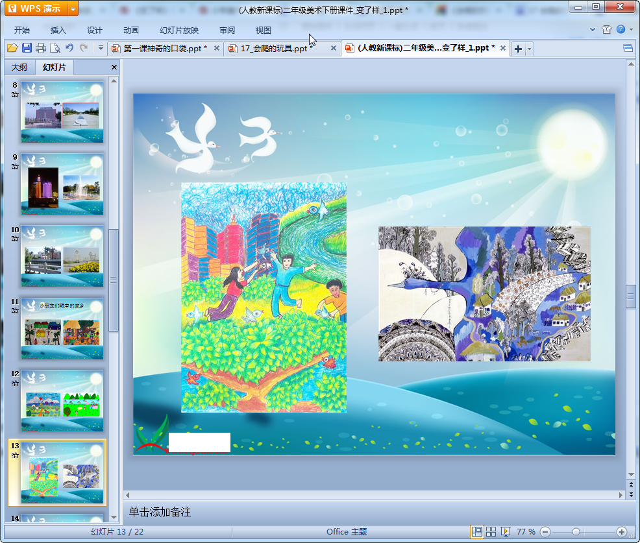This screenshot has width=640, height=543.
Task: Open file with the folder icon
Action: click(12, 48)
